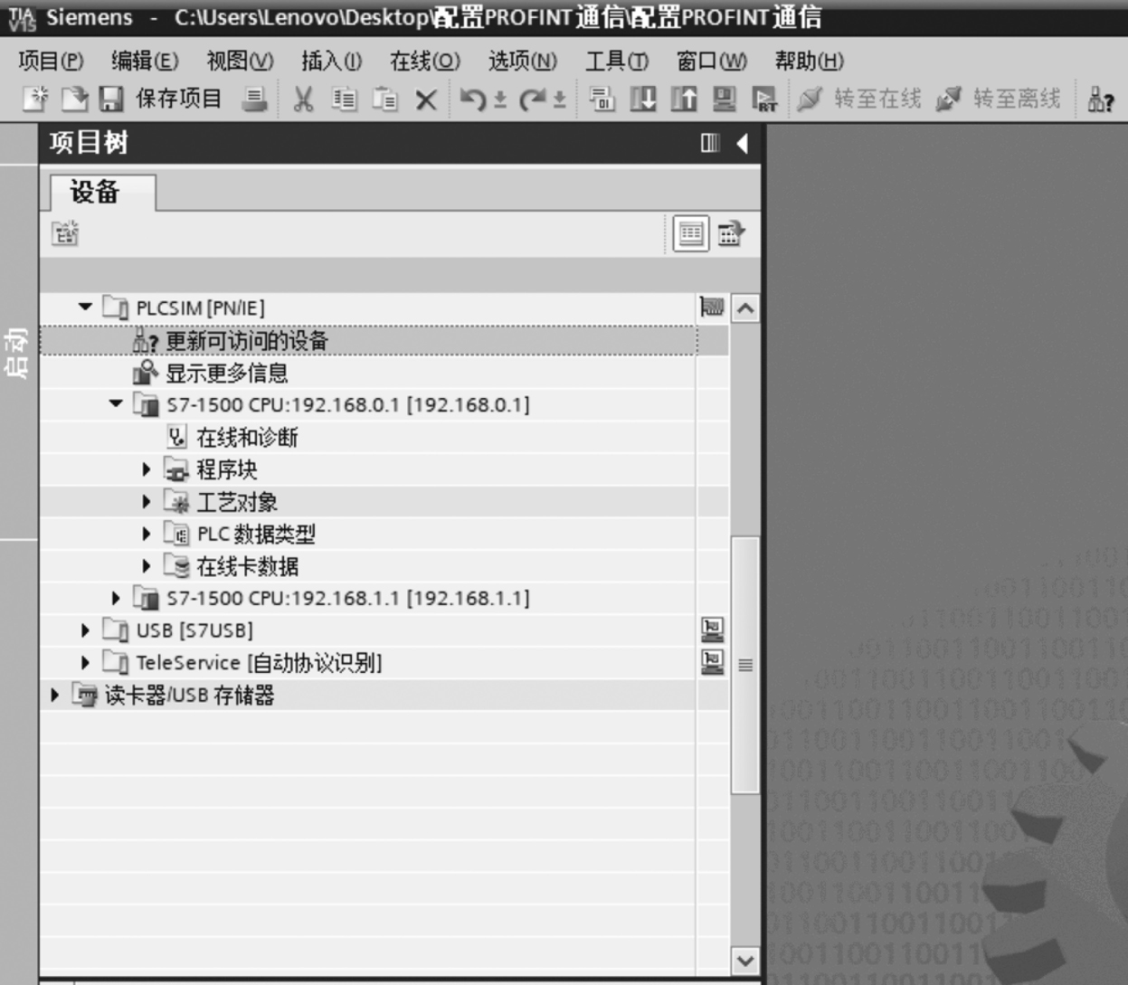
Task: Open the 项目(P) menu
Action: (51, 61)
